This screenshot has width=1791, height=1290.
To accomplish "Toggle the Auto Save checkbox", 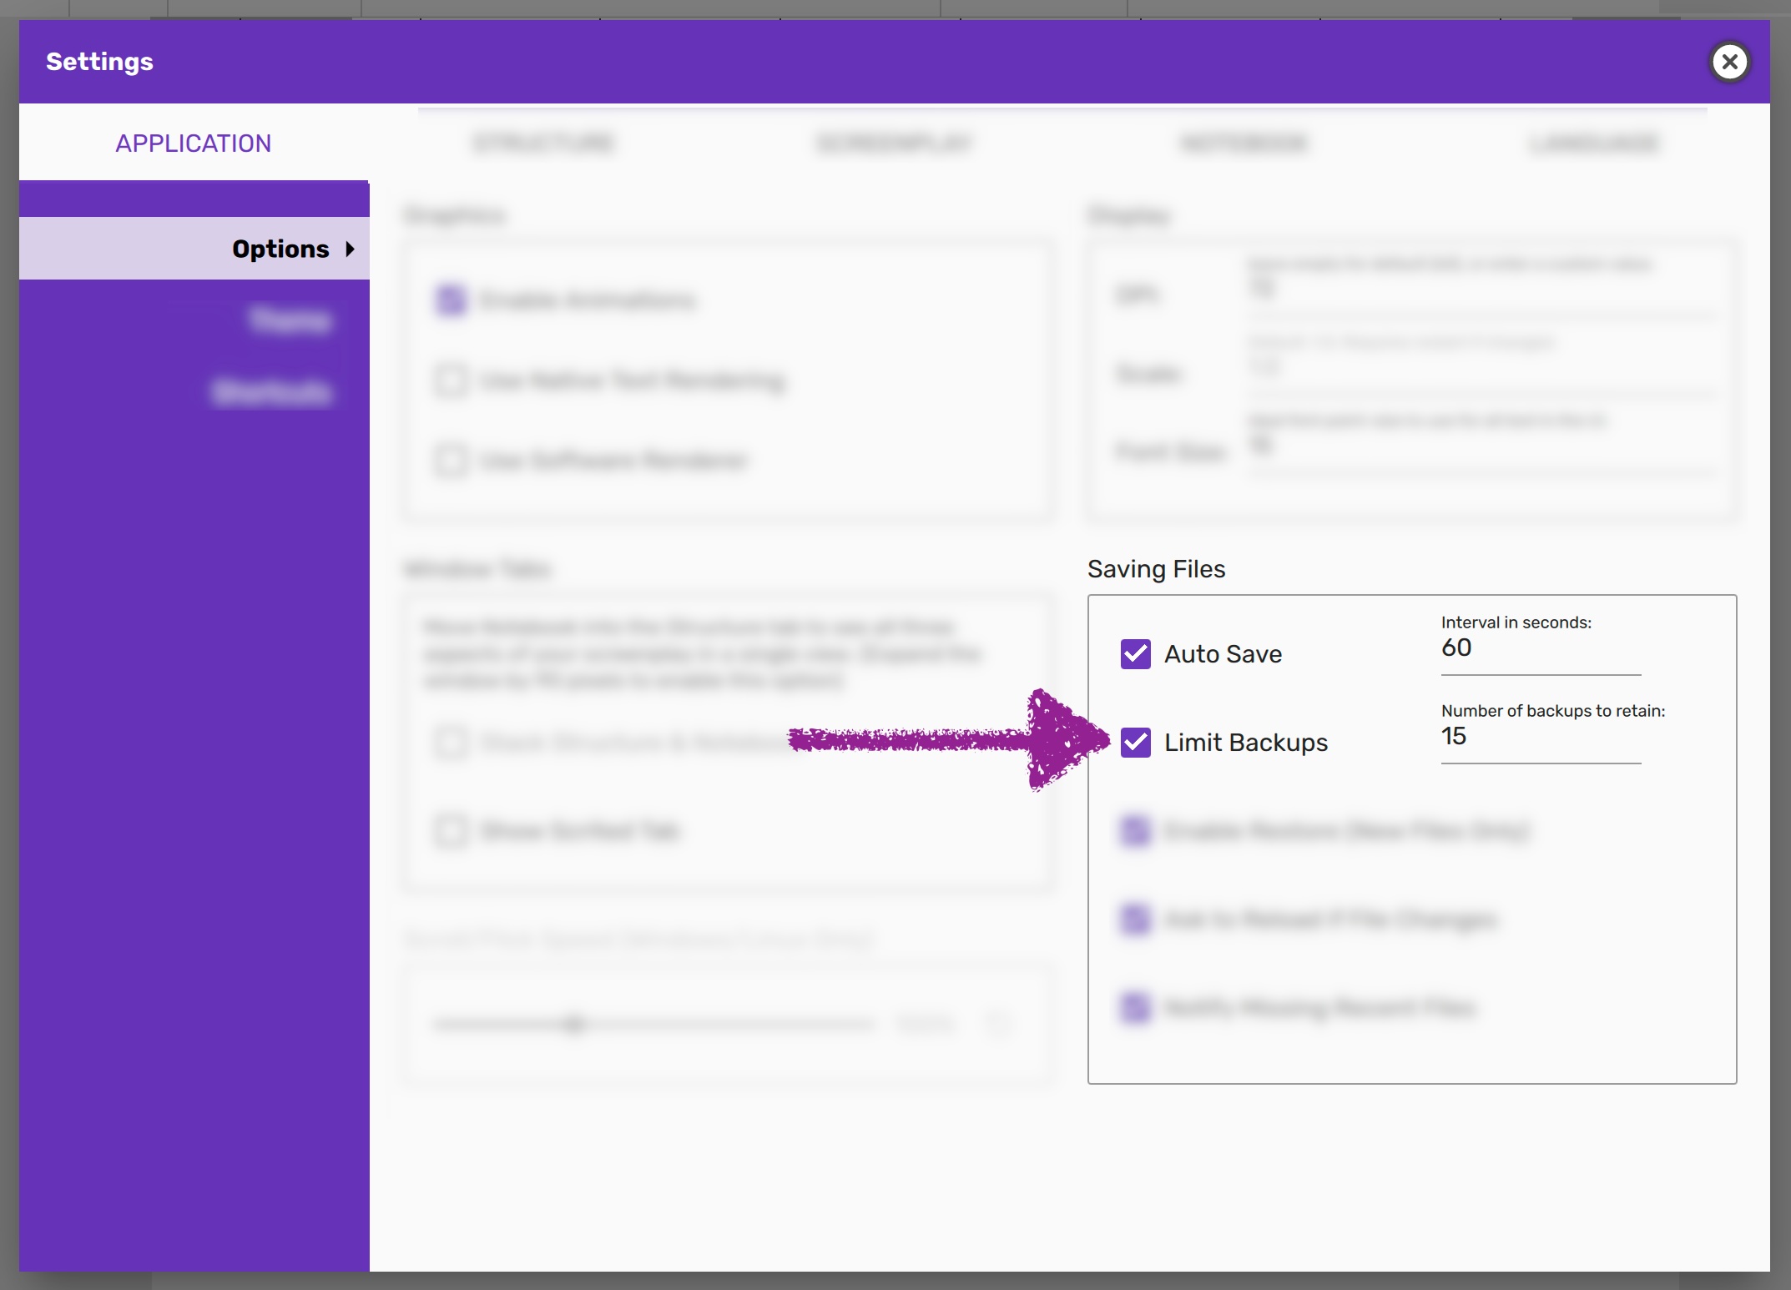I will pos(1135,654).
